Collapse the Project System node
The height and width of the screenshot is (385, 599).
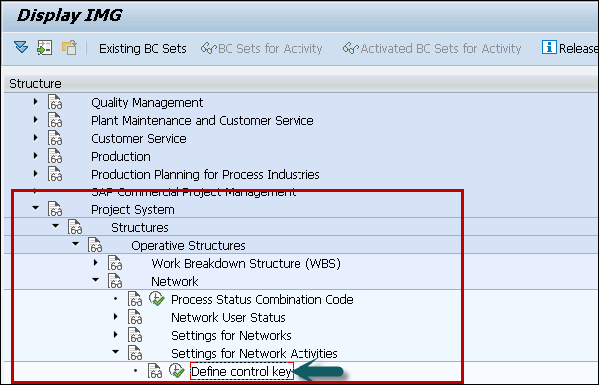[36, 208]
